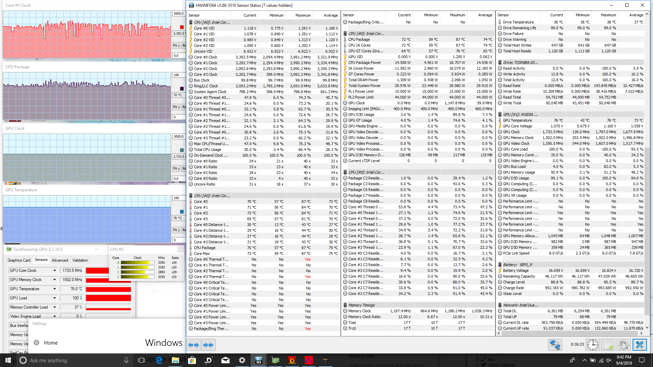The width and height of the screenshot is (653, 367).
Task: Open the Mail app from the taskbar
Action: (225, 360)
